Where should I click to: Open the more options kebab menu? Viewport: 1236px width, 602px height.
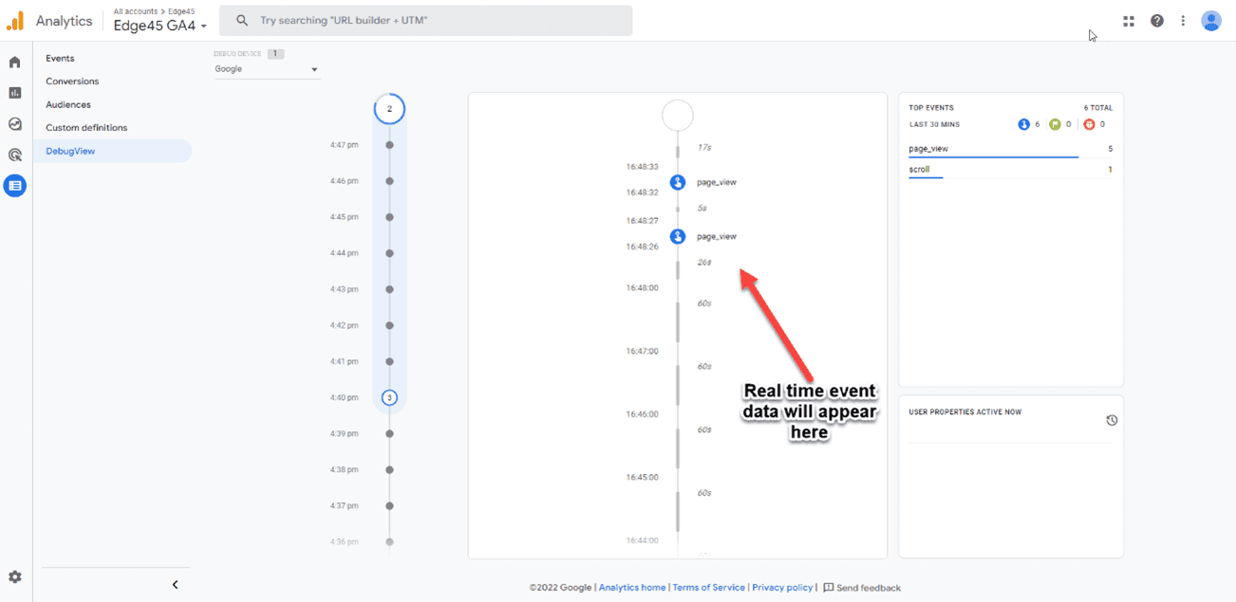1183,21
